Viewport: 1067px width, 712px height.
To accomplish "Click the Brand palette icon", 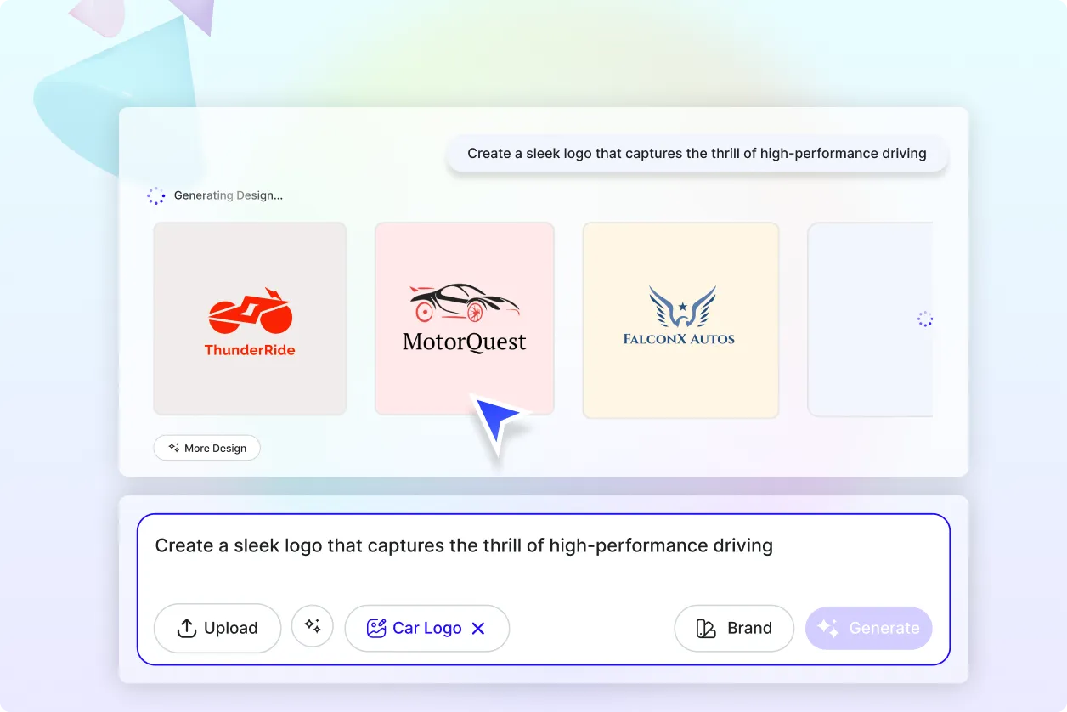I will [706, 628].
